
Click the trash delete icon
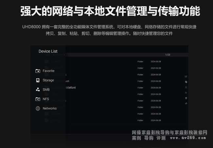[186, 98]
